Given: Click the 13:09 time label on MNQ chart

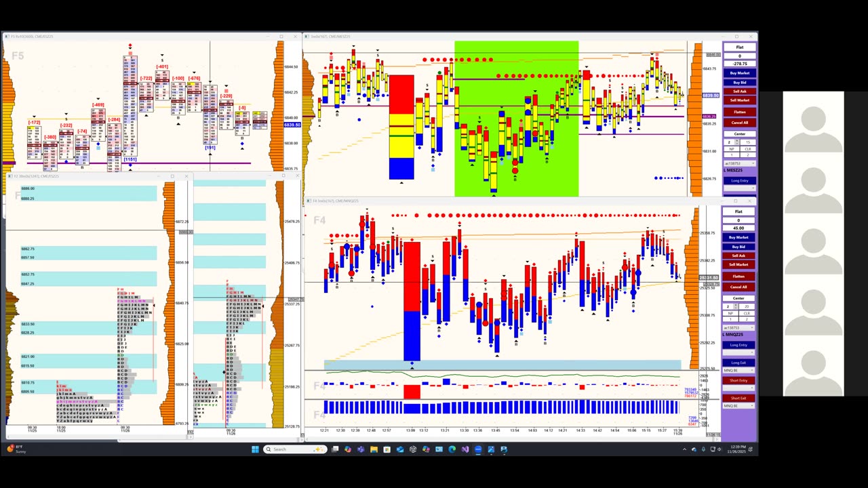Looking at the screenshot, I should tap(410, 430).
